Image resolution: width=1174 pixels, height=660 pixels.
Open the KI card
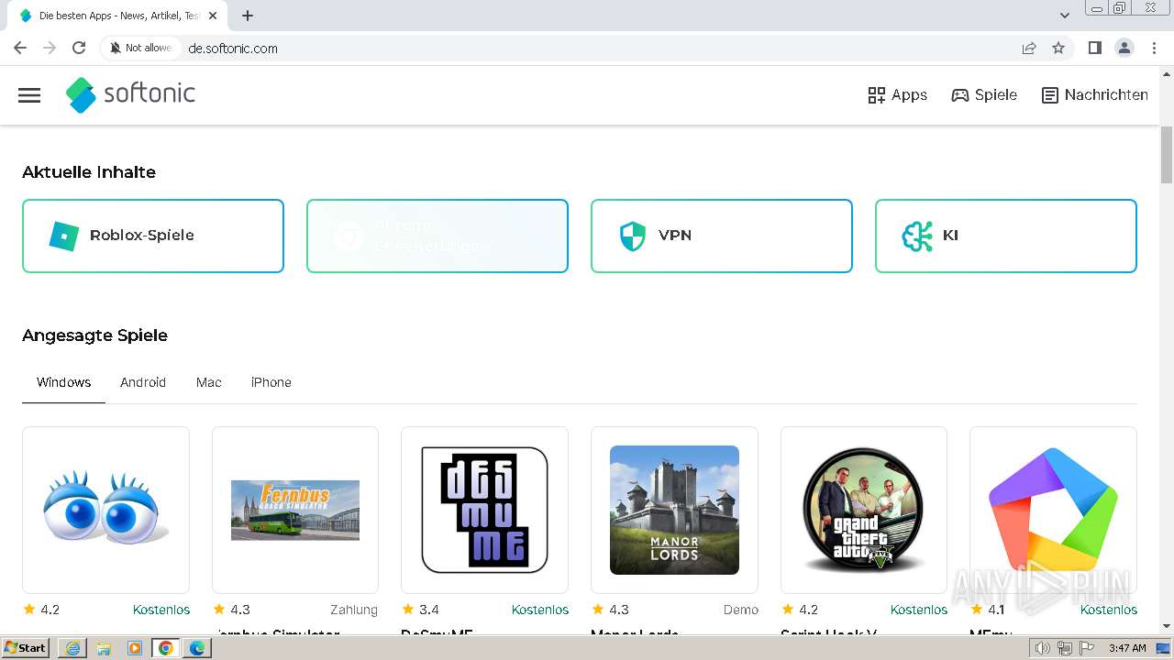coord(1006,236)
